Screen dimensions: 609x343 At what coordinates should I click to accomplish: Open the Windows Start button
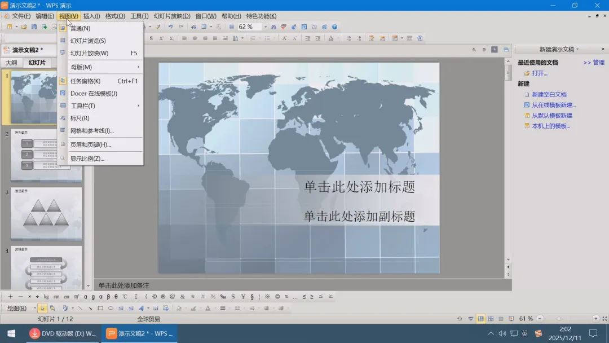point(11,333)
